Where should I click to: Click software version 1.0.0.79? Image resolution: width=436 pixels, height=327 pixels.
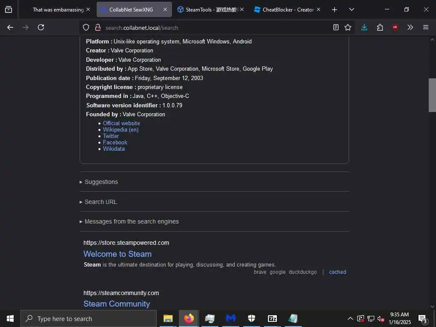click(x=172, y=106)
